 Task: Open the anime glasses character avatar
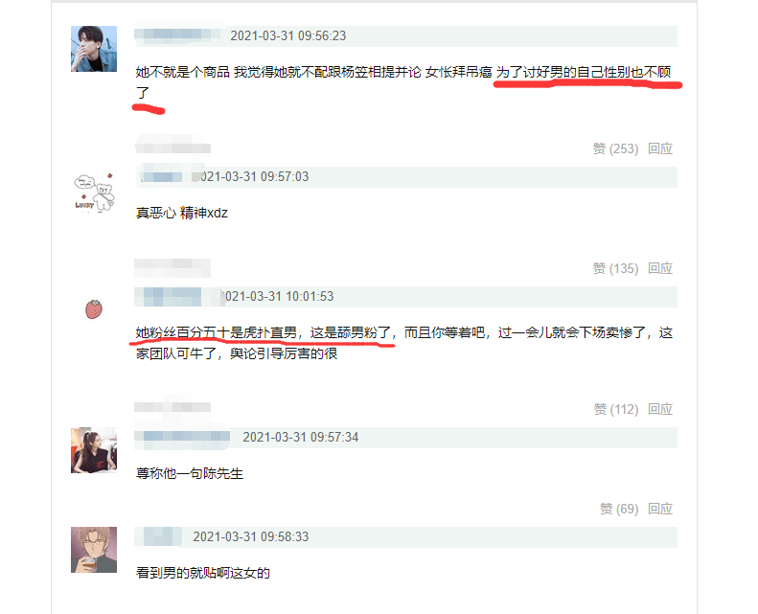click(94, 550)
